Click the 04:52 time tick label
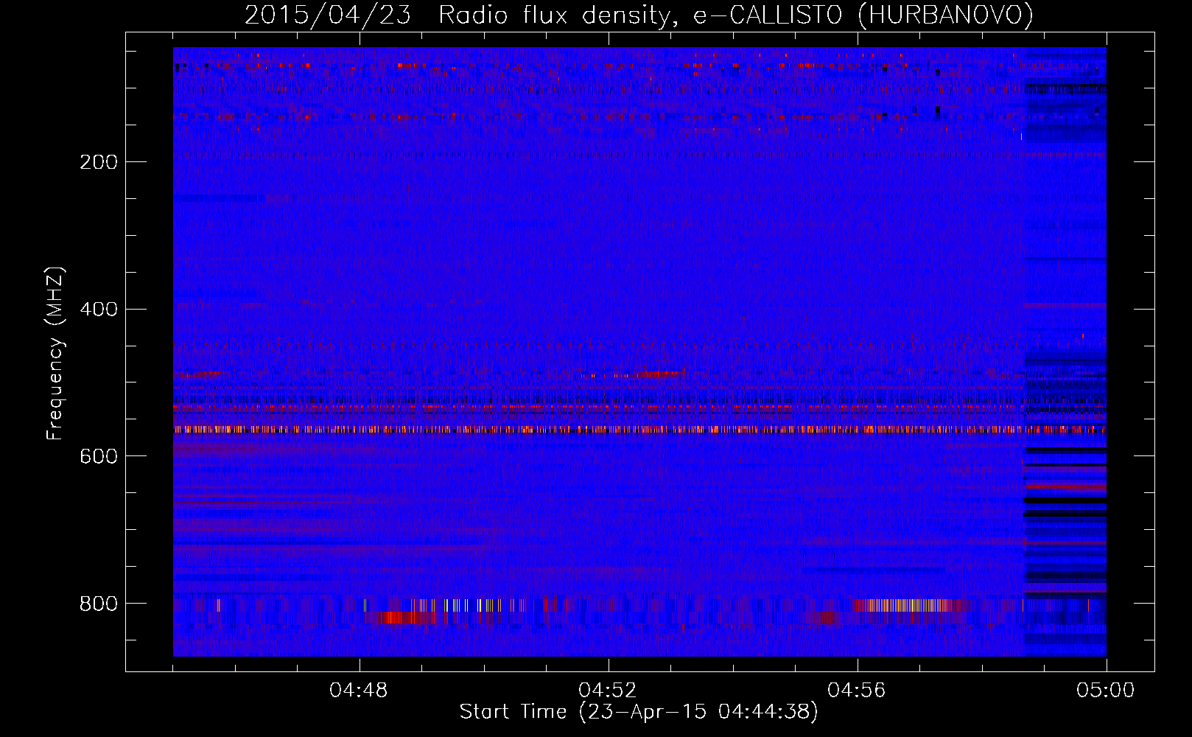The image size is (1192, 737). (608, 691)
